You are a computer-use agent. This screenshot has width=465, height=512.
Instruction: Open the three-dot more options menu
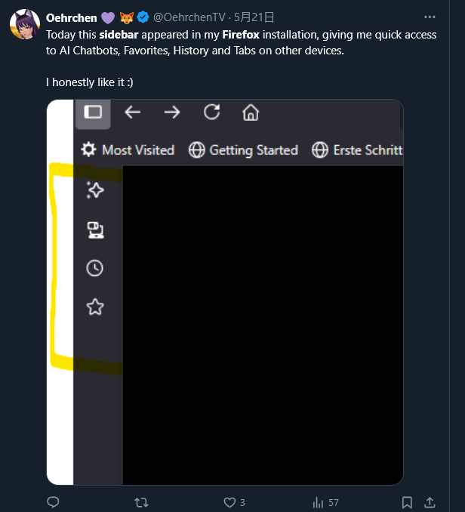point(430,17)
